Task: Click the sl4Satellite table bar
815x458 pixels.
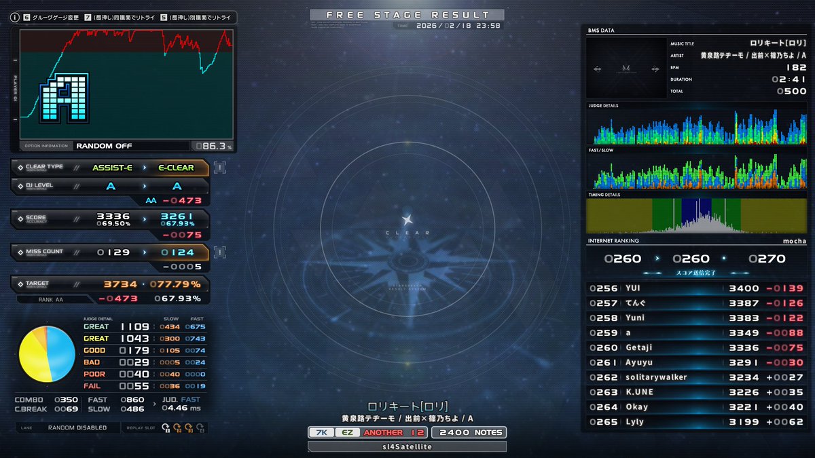Action: pyautogui.click(x=407, y=446)
